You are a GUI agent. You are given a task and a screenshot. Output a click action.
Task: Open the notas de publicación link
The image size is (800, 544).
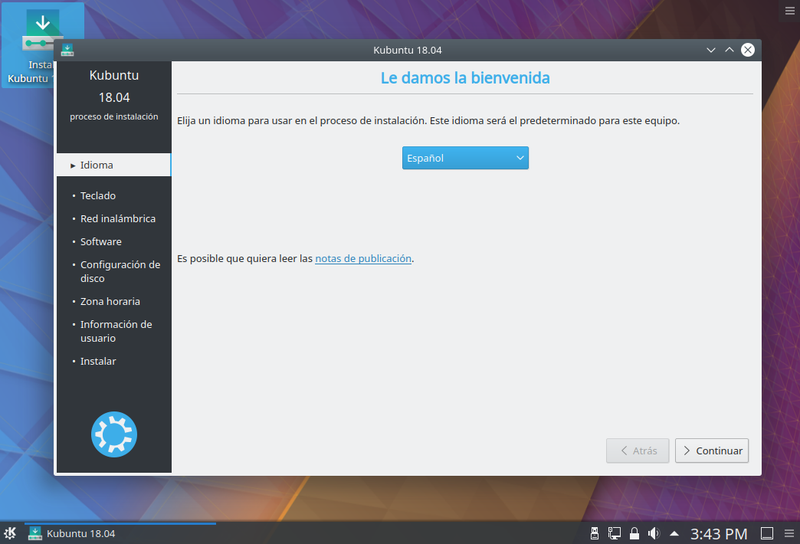click(x=363, y=259)
